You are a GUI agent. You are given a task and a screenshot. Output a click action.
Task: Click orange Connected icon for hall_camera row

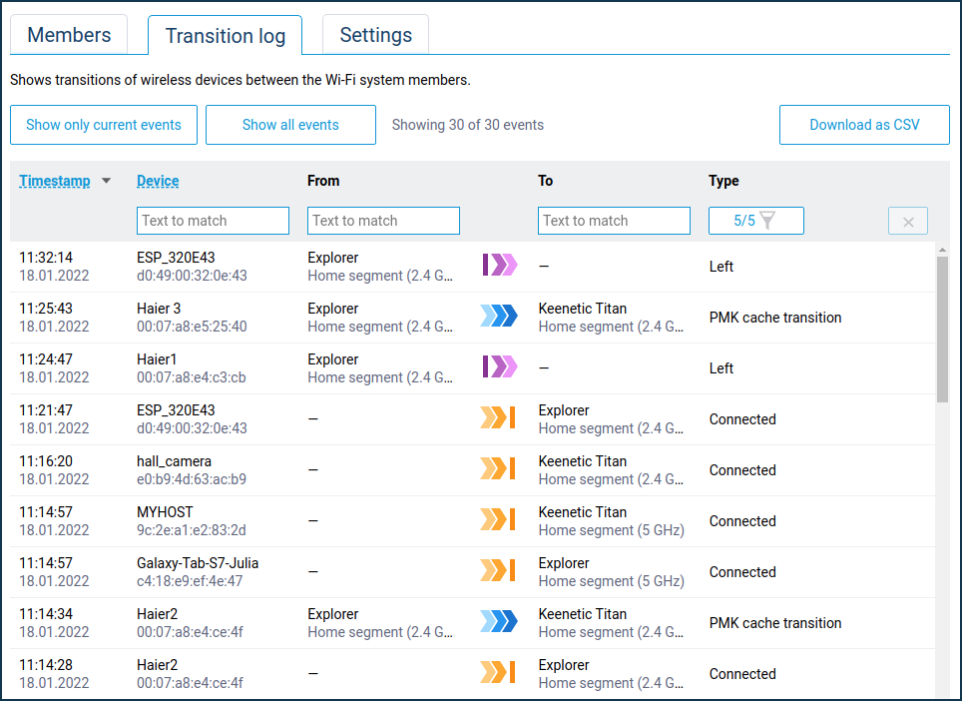(497, 469)
